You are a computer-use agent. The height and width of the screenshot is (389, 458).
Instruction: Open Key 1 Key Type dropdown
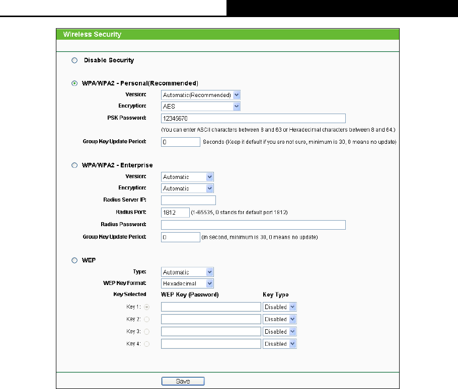point(280,307)
